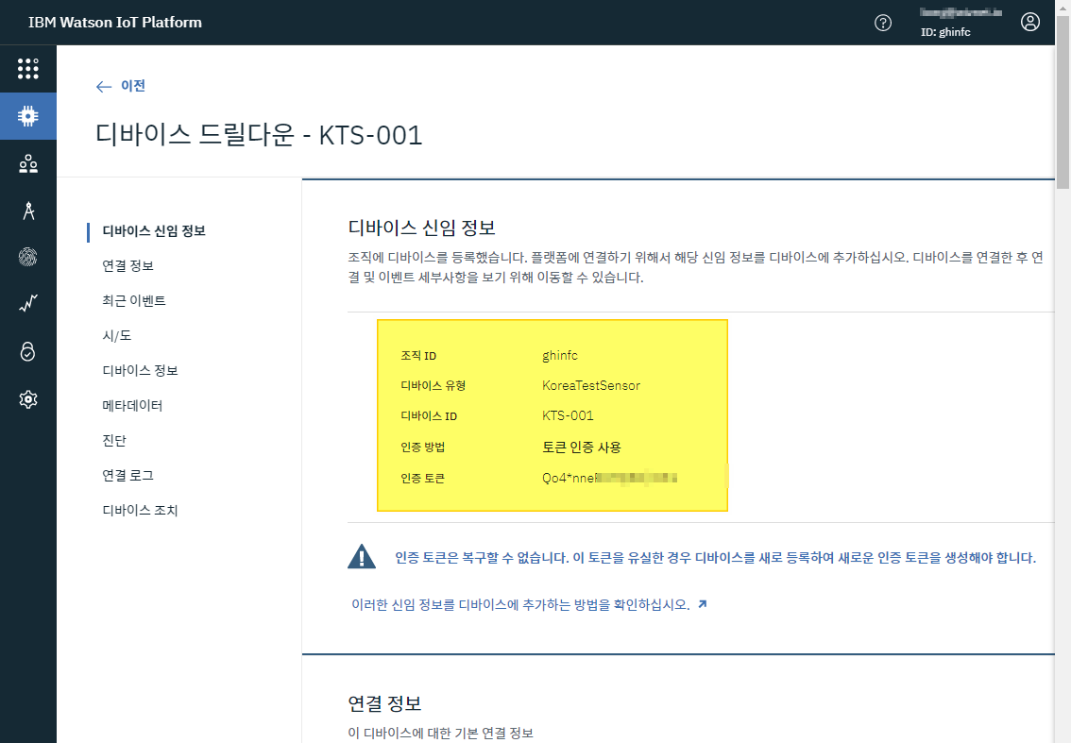This screenshot has width=1071, height=743.
Task: Click the 인증 방법 label
Action: [423, 447]
